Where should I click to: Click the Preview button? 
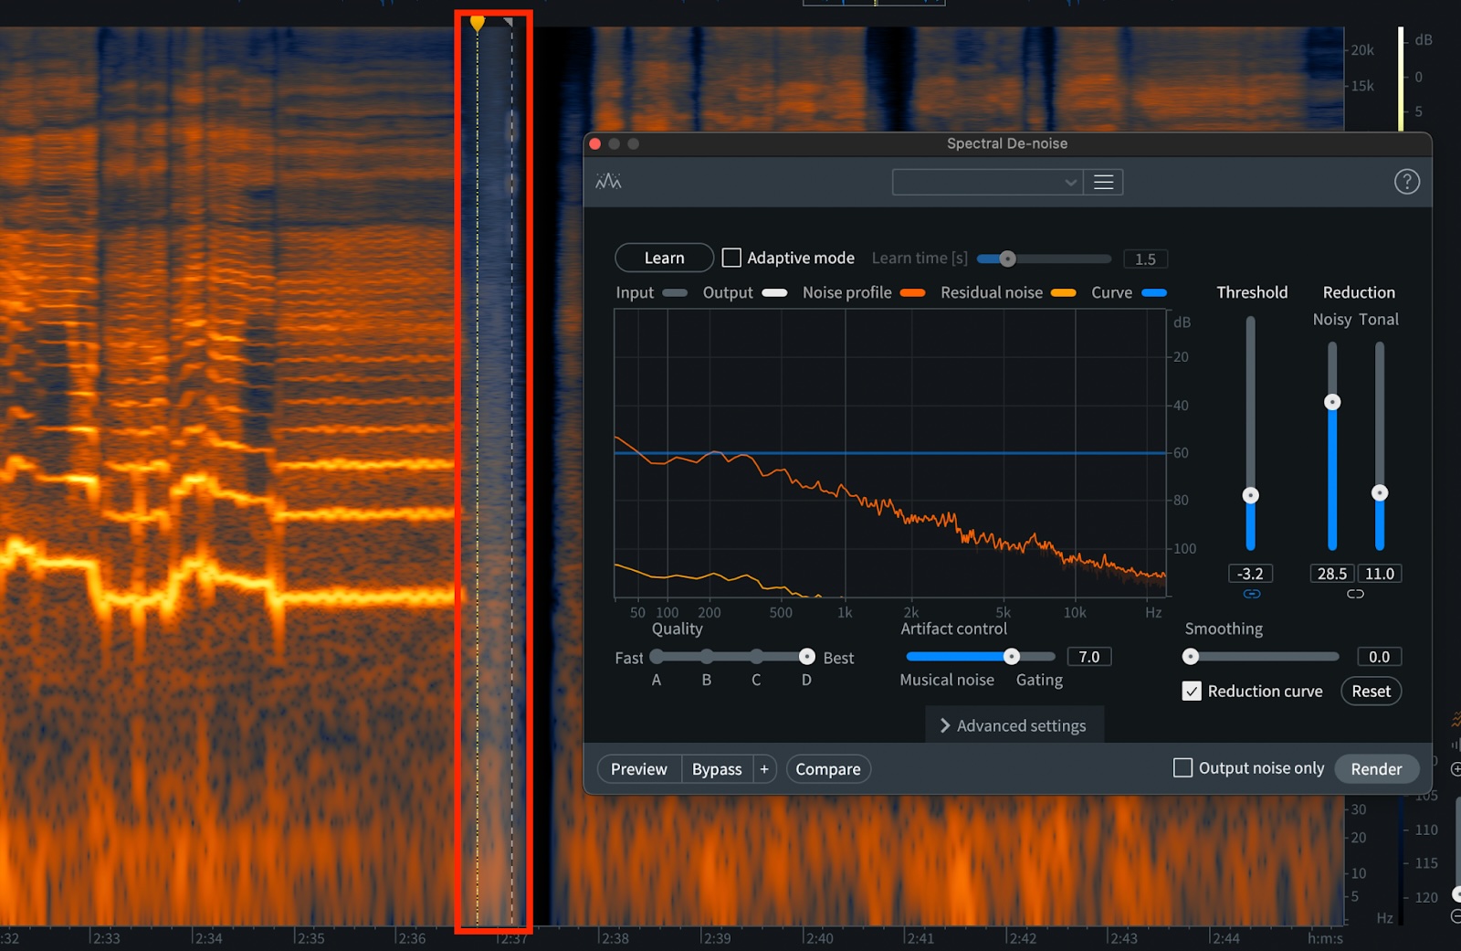coord(639,769)
